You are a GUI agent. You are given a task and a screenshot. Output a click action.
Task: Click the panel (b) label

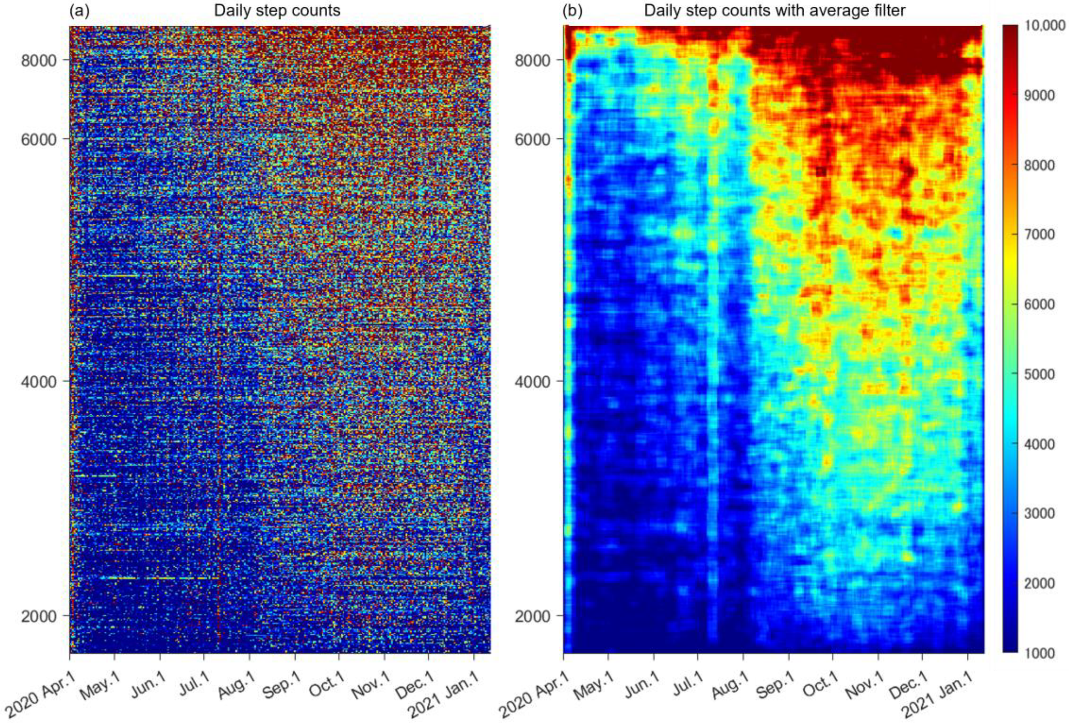point(574,10)
